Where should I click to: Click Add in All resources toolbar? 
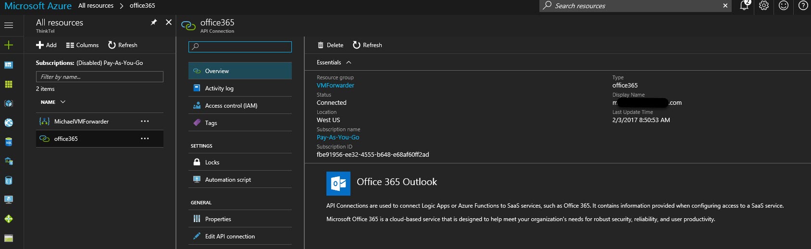46,45
